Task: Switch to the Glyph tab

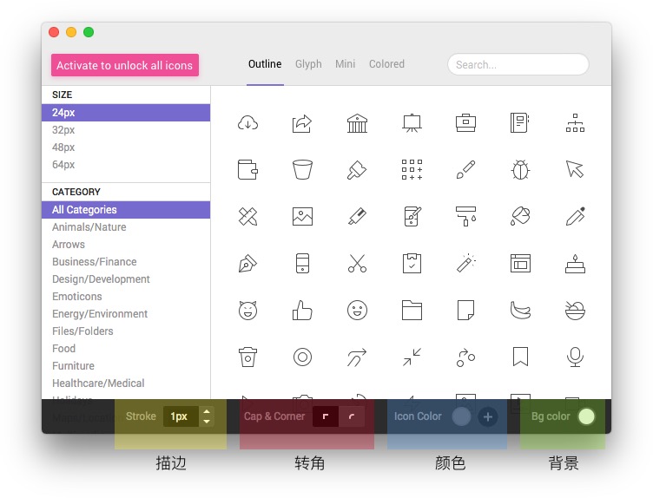Action: click(x=308, y=64)
